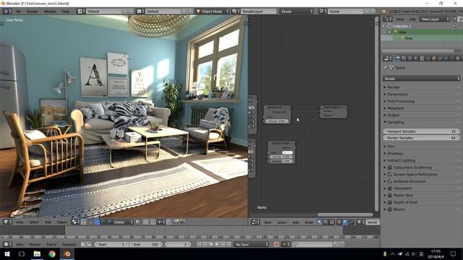Disable Screen Space Reflections checkbox

[390, 174]
